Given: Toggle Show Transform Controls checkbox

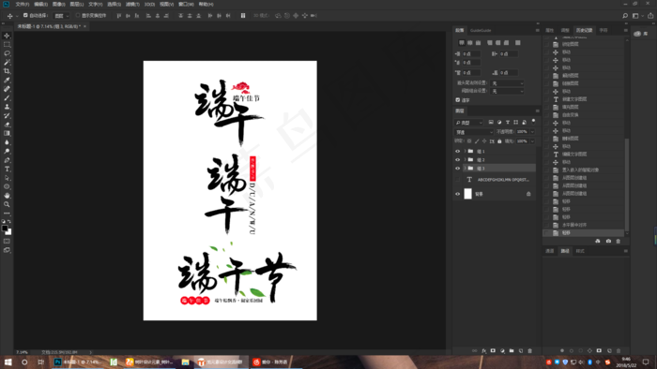Looking at the screenshot, I should [78, 16].
